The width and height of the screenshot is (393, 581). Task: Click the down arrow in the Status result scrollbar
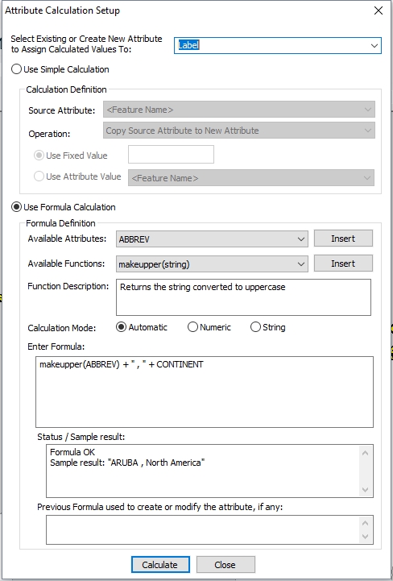(366, 489)
